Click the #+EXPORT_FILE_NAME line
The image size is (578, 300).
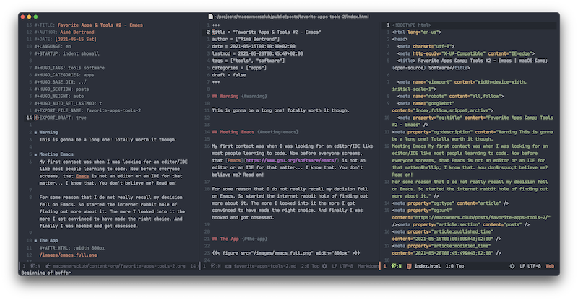coord(87,110)
